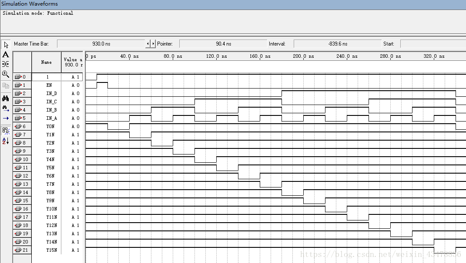Click the 320.0 ns time ruler mark
The height and width of the screenshot is (263, 466).
coord(434,56)
